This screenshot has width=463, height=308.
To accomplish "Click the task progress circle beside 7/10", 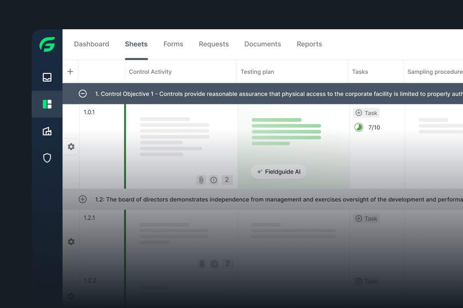I will (359, 127).
